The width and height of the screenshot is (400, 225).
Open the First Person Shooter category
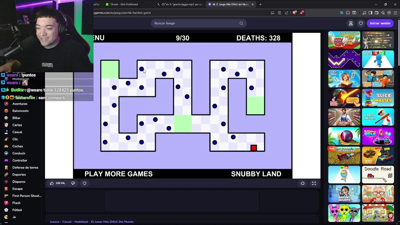[x=27, y=196]
